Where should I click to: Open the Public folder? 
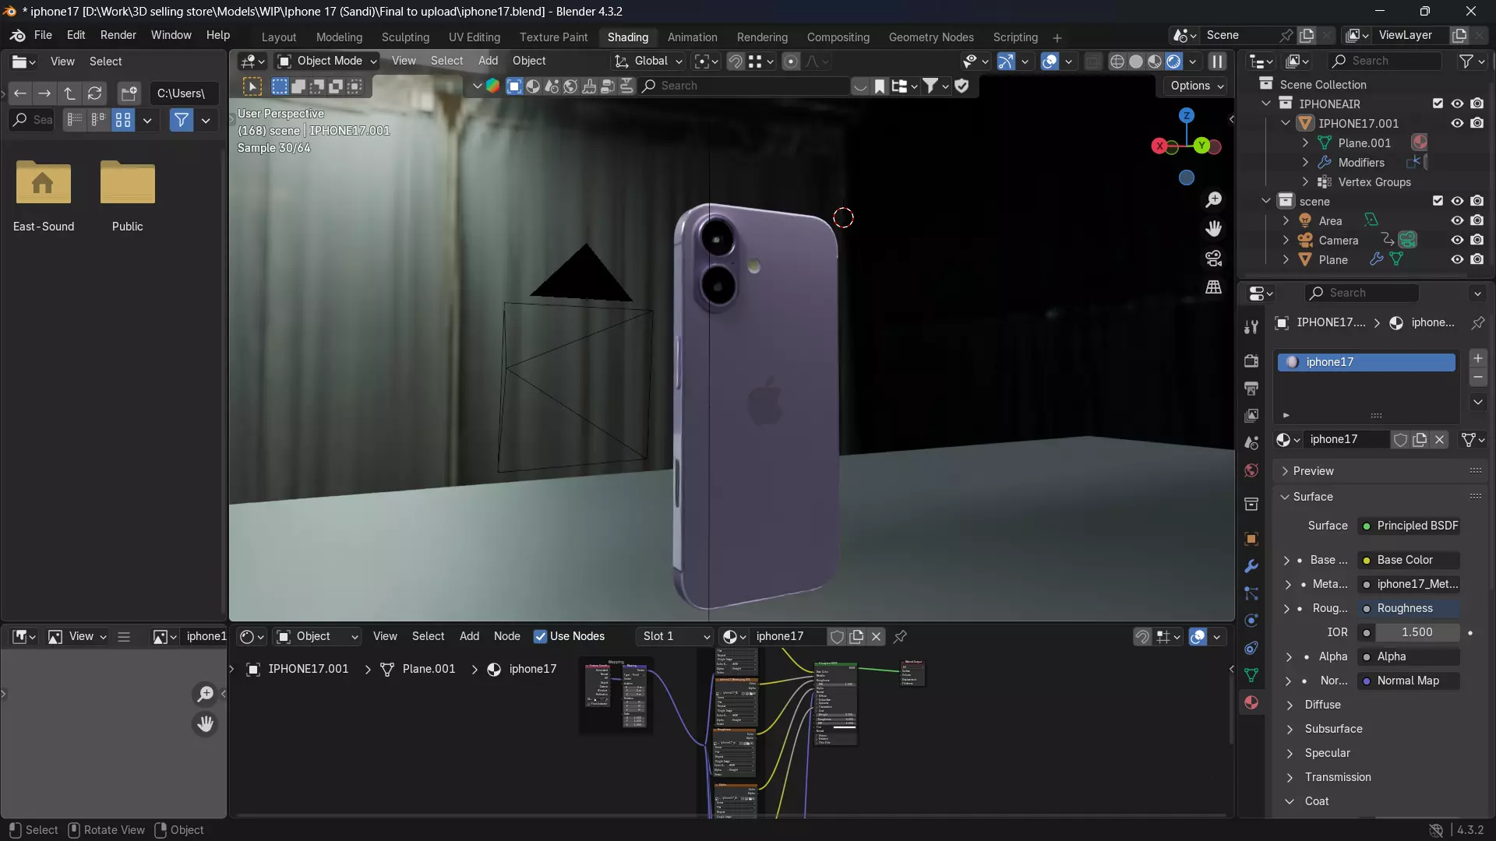pos(128,195)
